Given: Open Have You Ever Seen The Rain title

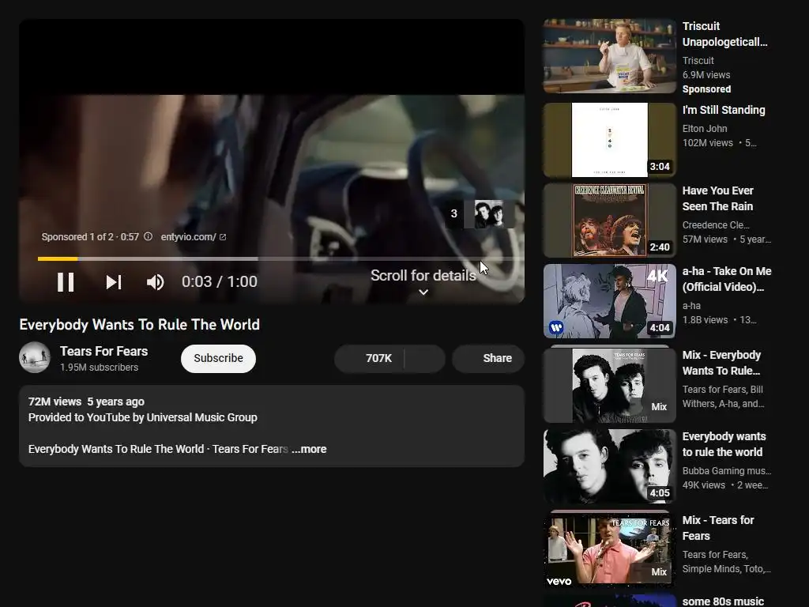Looking at the screenshot, I should (x=717, y=198).
